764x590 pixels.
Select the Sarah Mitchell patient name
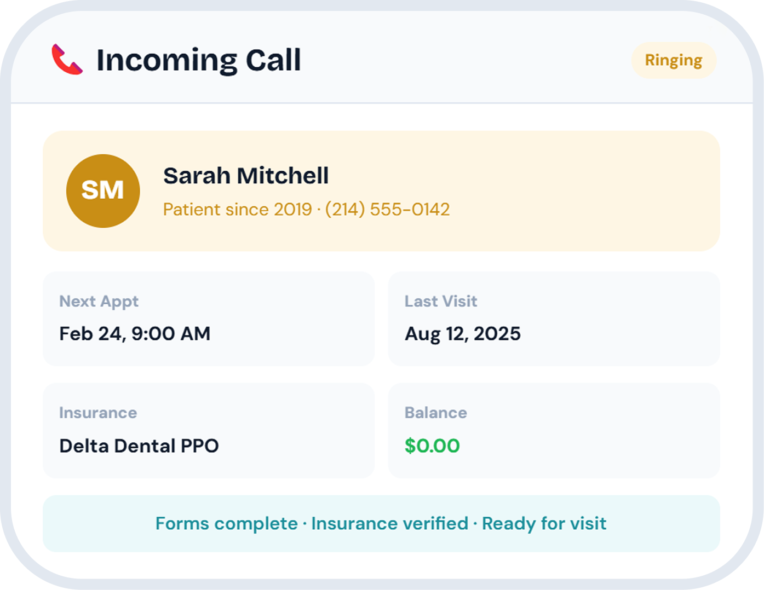click(x=246, y=176)
